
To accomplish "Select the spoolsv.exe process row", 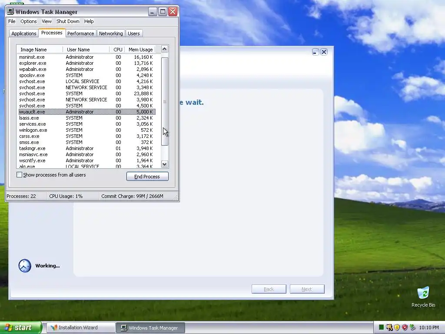I will 87,75.
